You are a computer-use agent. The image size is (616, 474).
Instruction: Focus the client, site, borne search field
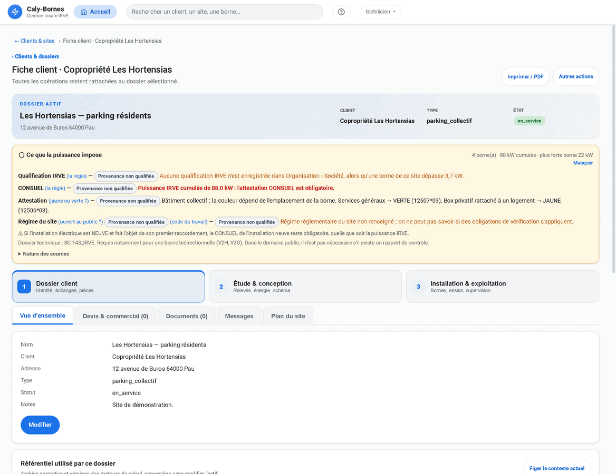[x=224, y=12]
